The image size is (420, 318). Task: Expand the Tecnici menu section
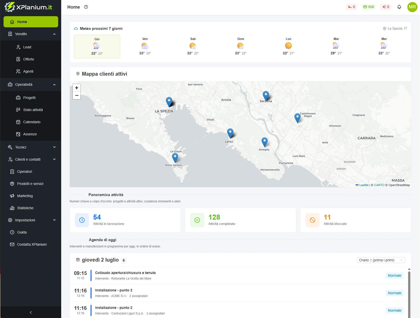[31, 147]
